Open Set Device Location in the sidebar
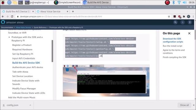Viewport: 196px width, 110px height. tap(22, 76)
